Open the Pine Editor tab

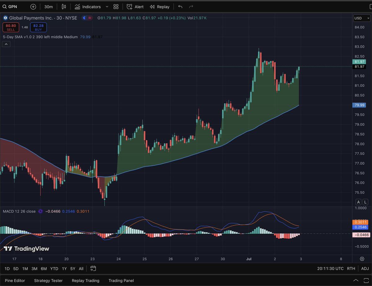click(x=15, y=280)
